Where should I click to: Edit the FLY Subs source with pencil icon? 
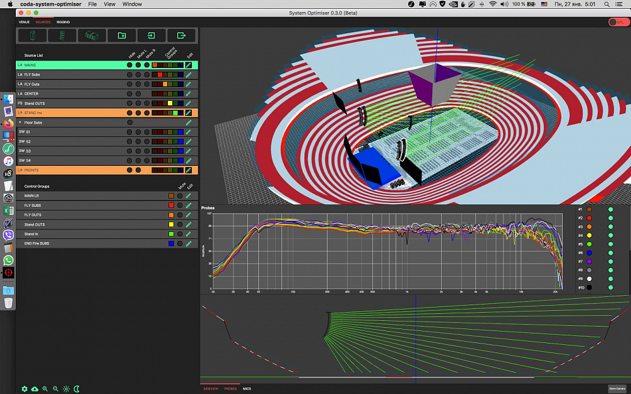188,74
